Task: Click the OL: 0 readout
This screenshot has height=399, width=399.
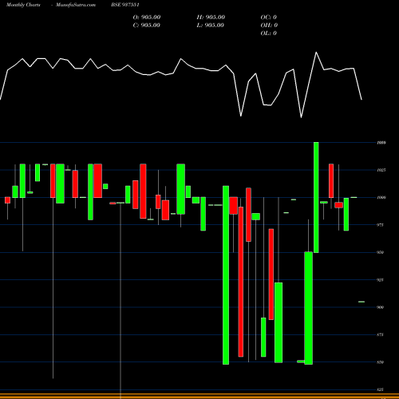Action: [x=268, y=34]
